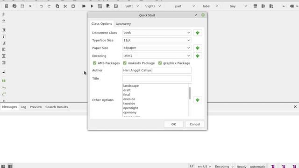Open the Paper Size dropdown
Viewport: 299px width, 168px height.
(157, 48)
